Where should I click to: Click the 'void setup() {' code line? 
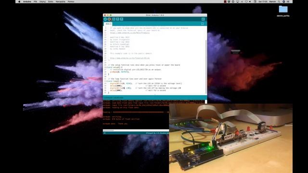[115, 67]
